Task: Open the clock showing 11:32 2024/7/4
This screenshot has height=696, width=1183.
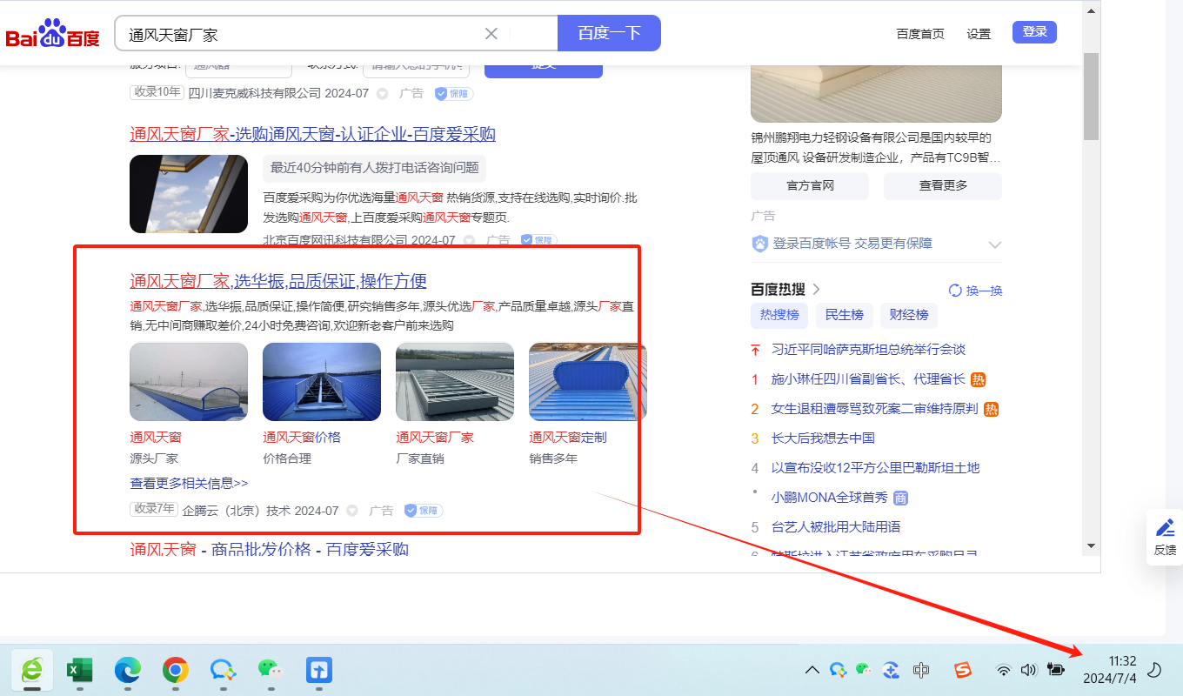Action: (x=1108, y=669)
